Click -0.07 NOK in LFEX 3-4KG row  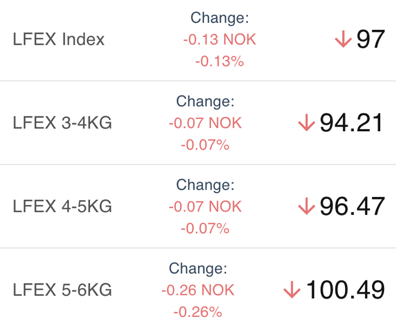(205, 123)
